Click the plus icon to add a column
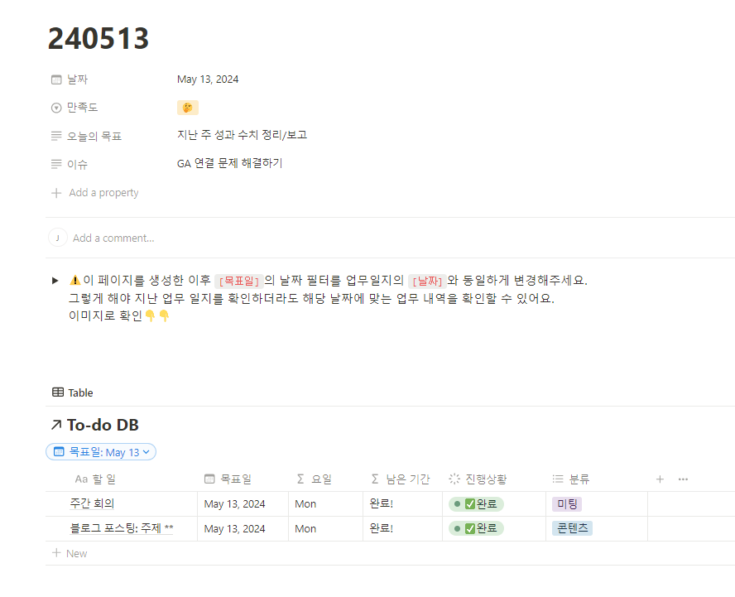The image size is (735, 597). (x=660, y=479)
